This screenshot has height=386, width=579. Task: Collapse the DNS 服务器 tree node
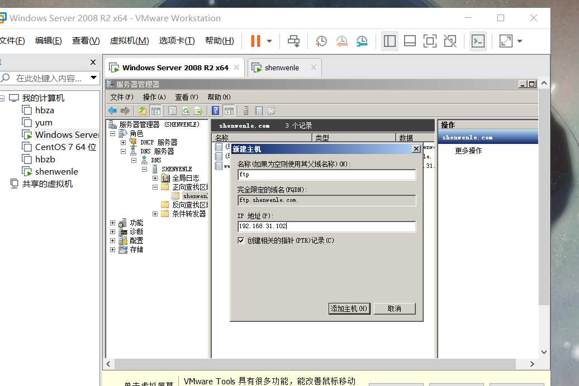click(124, 151)
